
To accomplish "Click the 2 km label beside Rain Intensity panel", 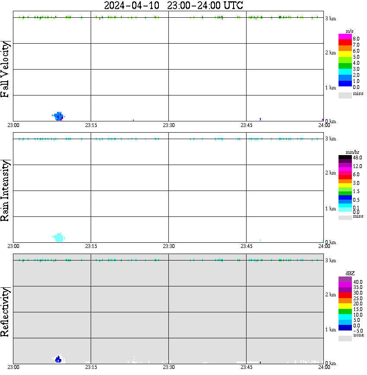I will click(331, 173).
